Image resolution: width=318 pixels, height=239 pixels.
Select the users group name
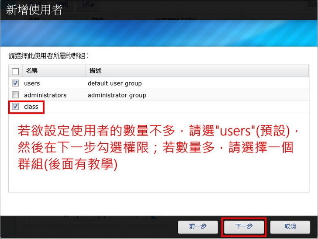pyautogui.click(x=32, y=83)
